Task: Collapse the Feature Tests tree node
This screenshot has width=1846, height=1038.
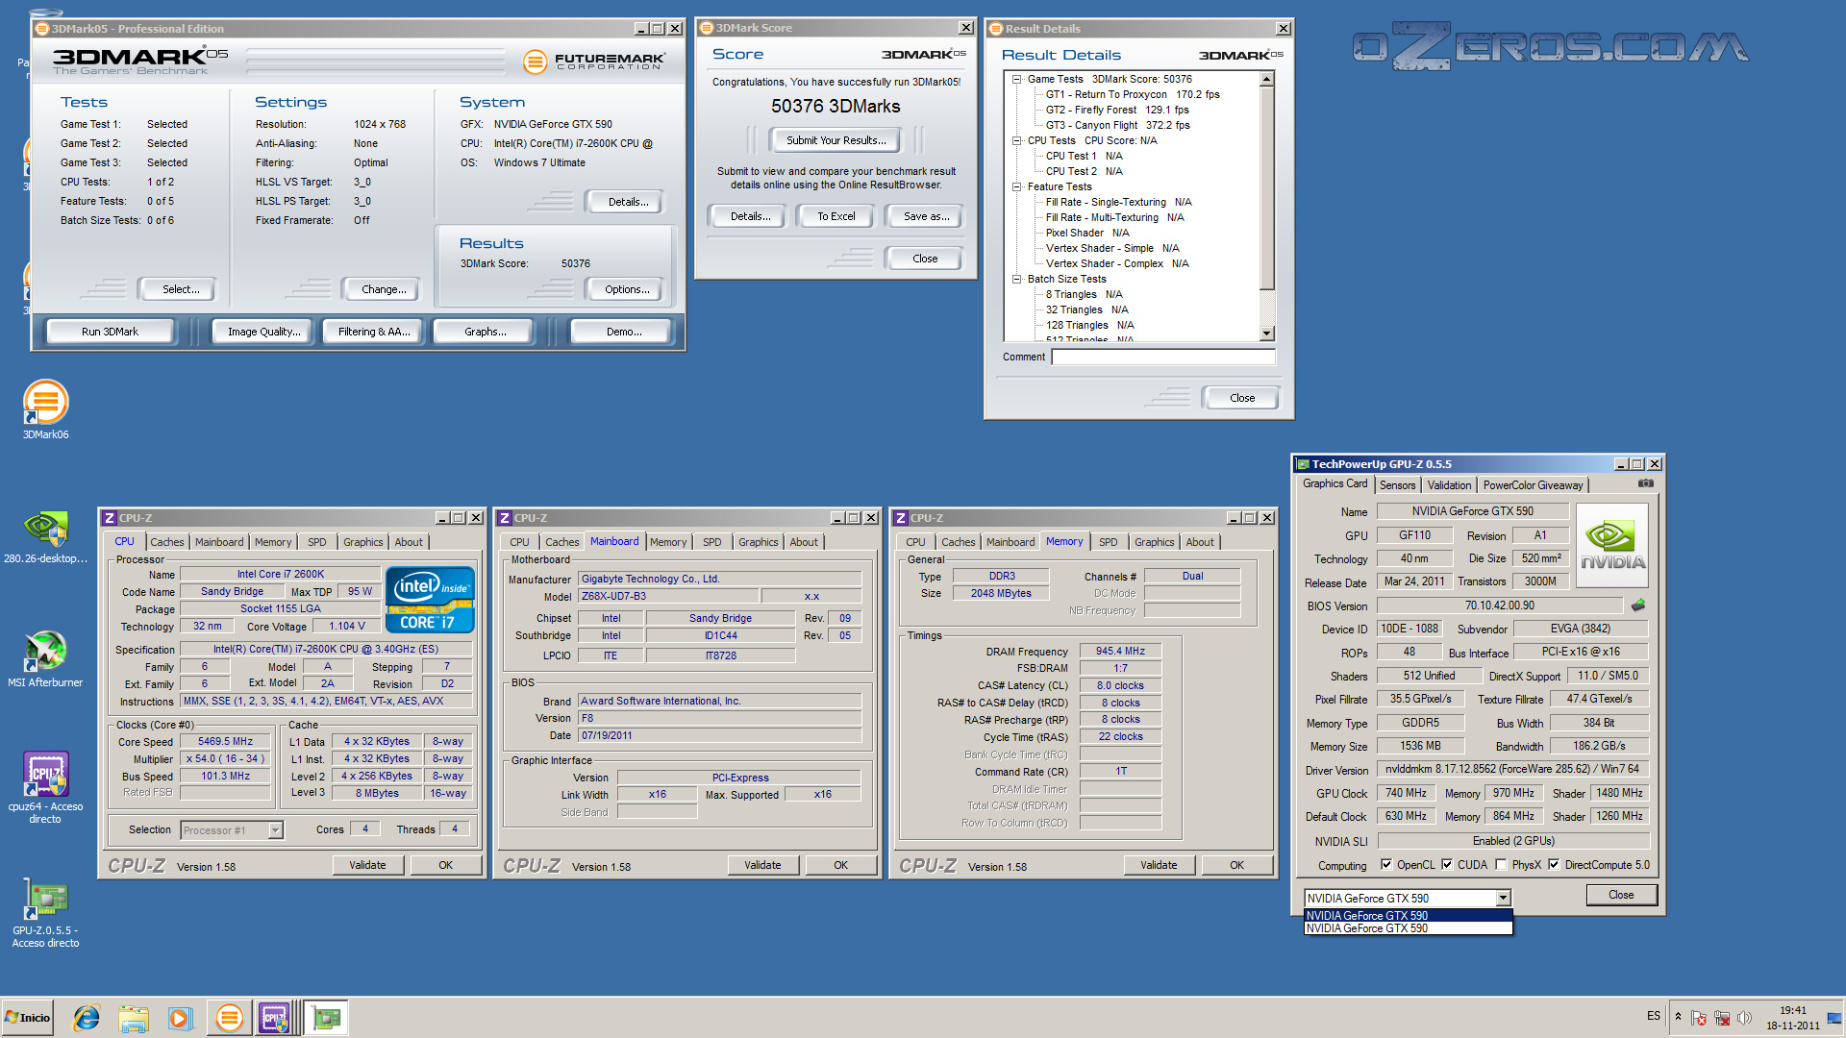Action: click(1016, 187)
